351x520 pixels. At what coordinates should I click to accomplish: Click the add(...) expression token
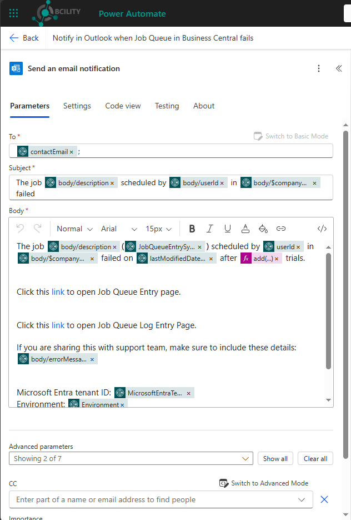260,259
